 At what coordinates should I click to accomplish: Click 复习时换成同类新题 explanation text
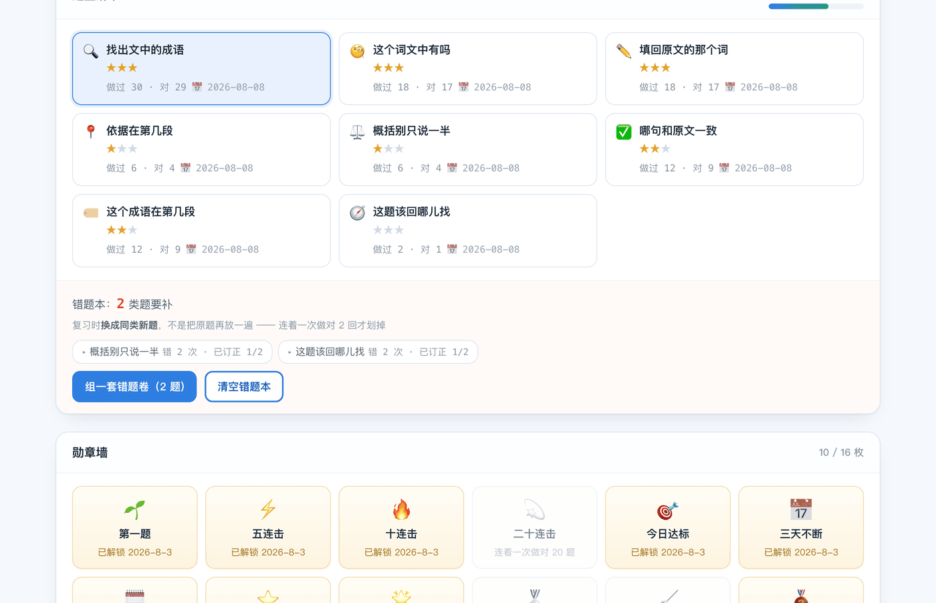click(x=229, y=326)
